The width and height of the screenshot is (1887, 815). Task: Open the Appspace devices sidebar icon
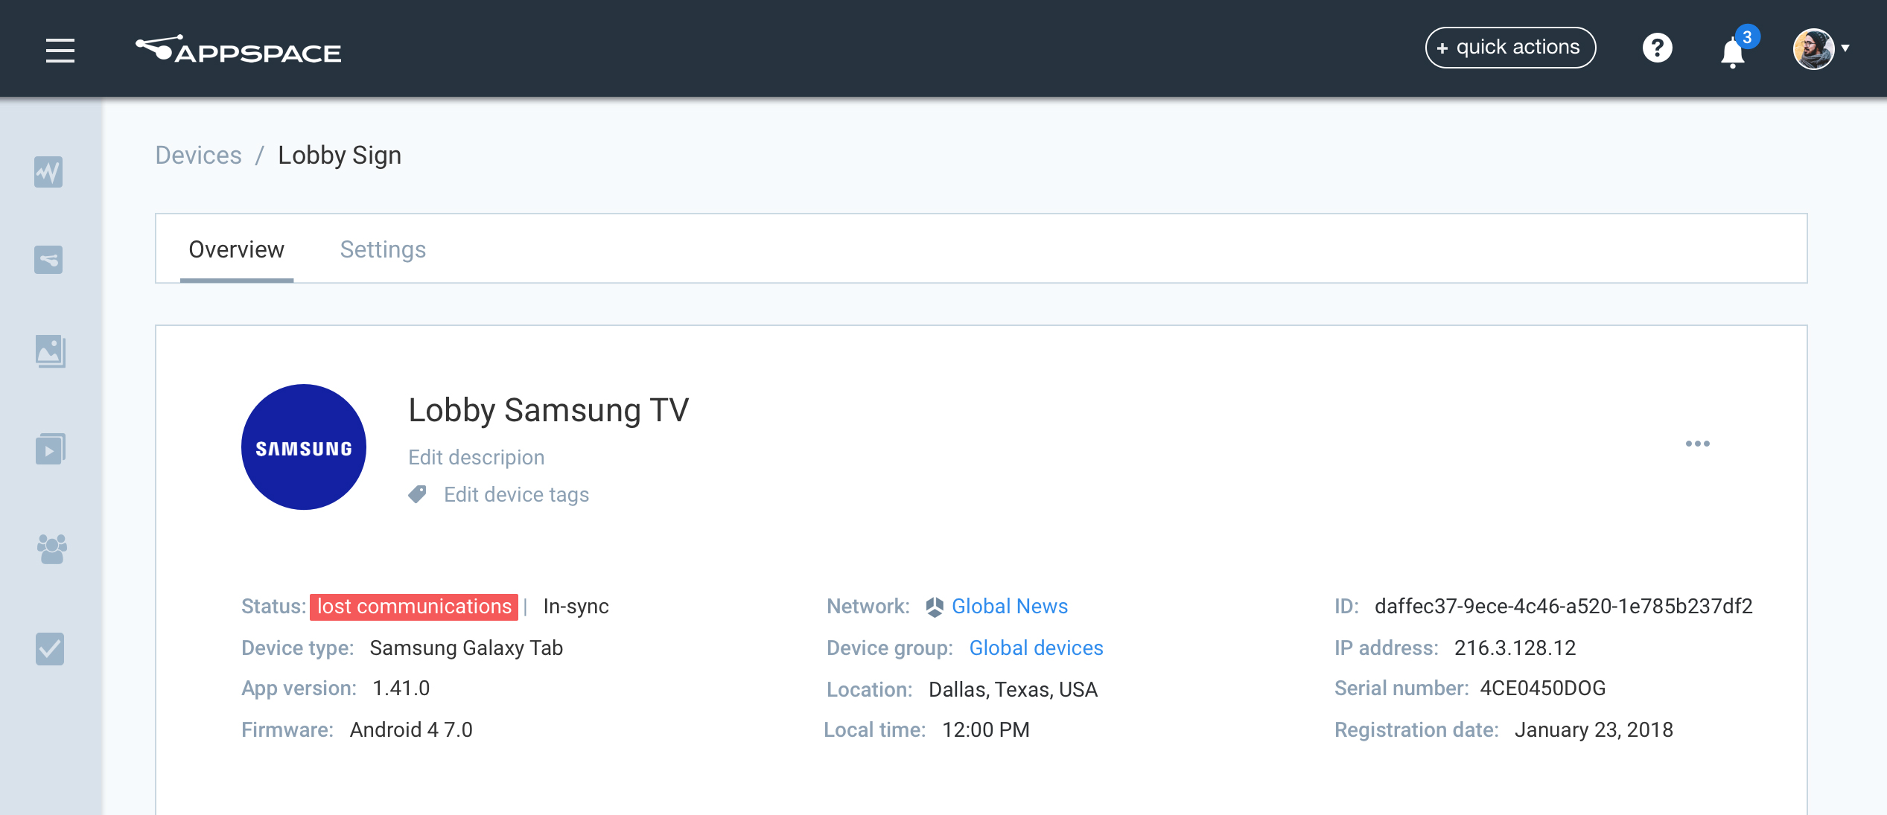click(x=48, y=260)
